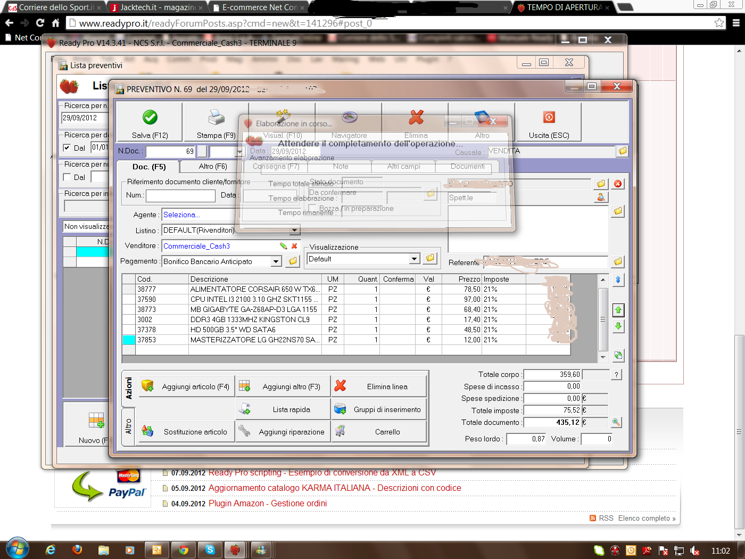Edit Venditore with the pencil icon
The height and width of the screenshot is (559, 745).
point(283,246)
